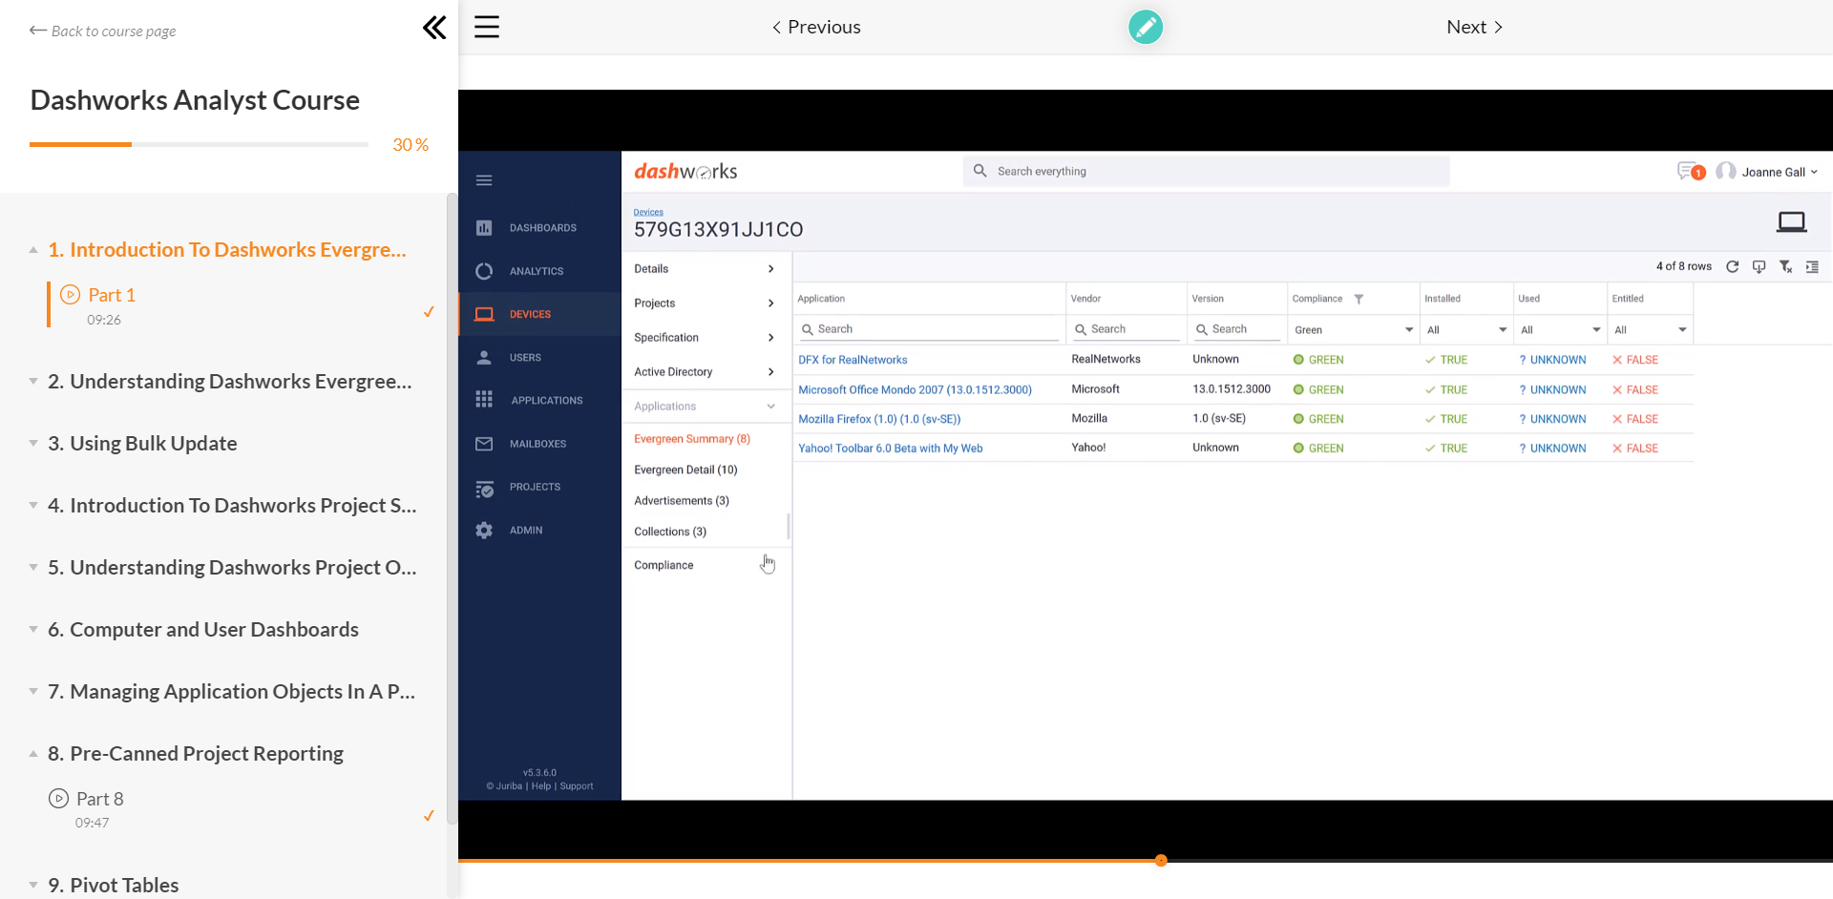Open Dashworks collapsed navigation hamburger icon

click(x=484, y=180)
